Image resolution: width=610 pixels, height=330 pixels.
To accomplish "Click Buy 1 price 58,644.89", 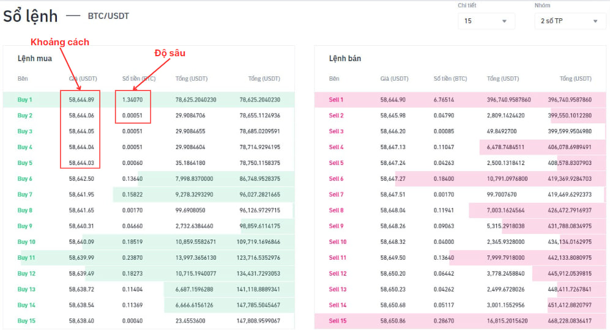I will coord(81,100).
